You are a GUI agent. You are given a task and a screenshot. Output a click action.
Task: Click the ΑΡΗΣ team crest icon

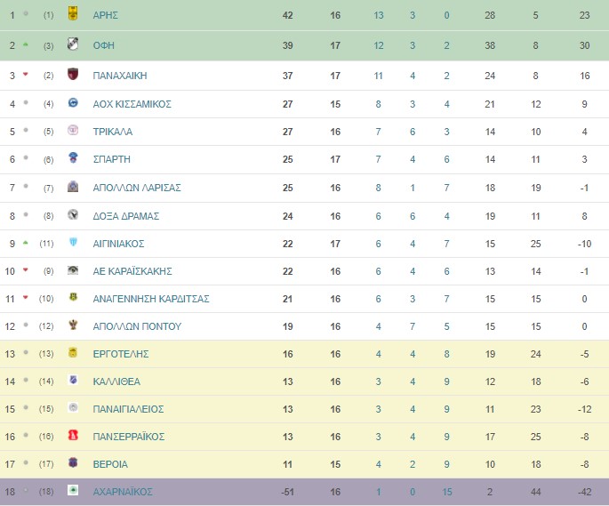point(73,13)
